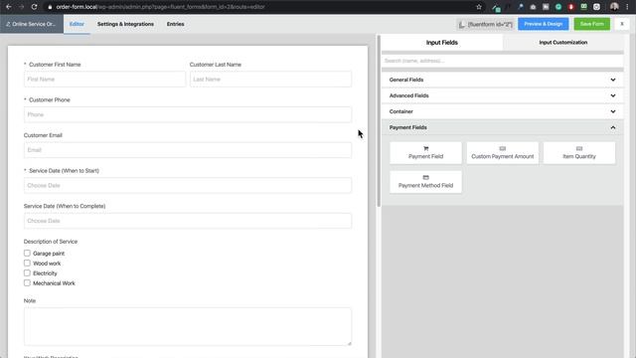Viewport: 636px width, 358px height.
Task: Click the Online Service Order form title
Action: pyautogui.click(x=33, y=24)
